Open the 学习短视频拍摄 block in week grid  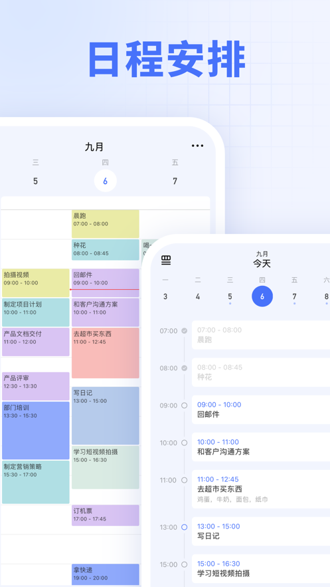(106, 467)
